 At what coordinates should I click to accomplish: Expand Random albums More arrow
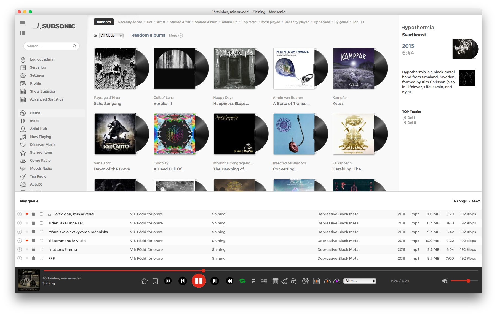pos(181,36)
